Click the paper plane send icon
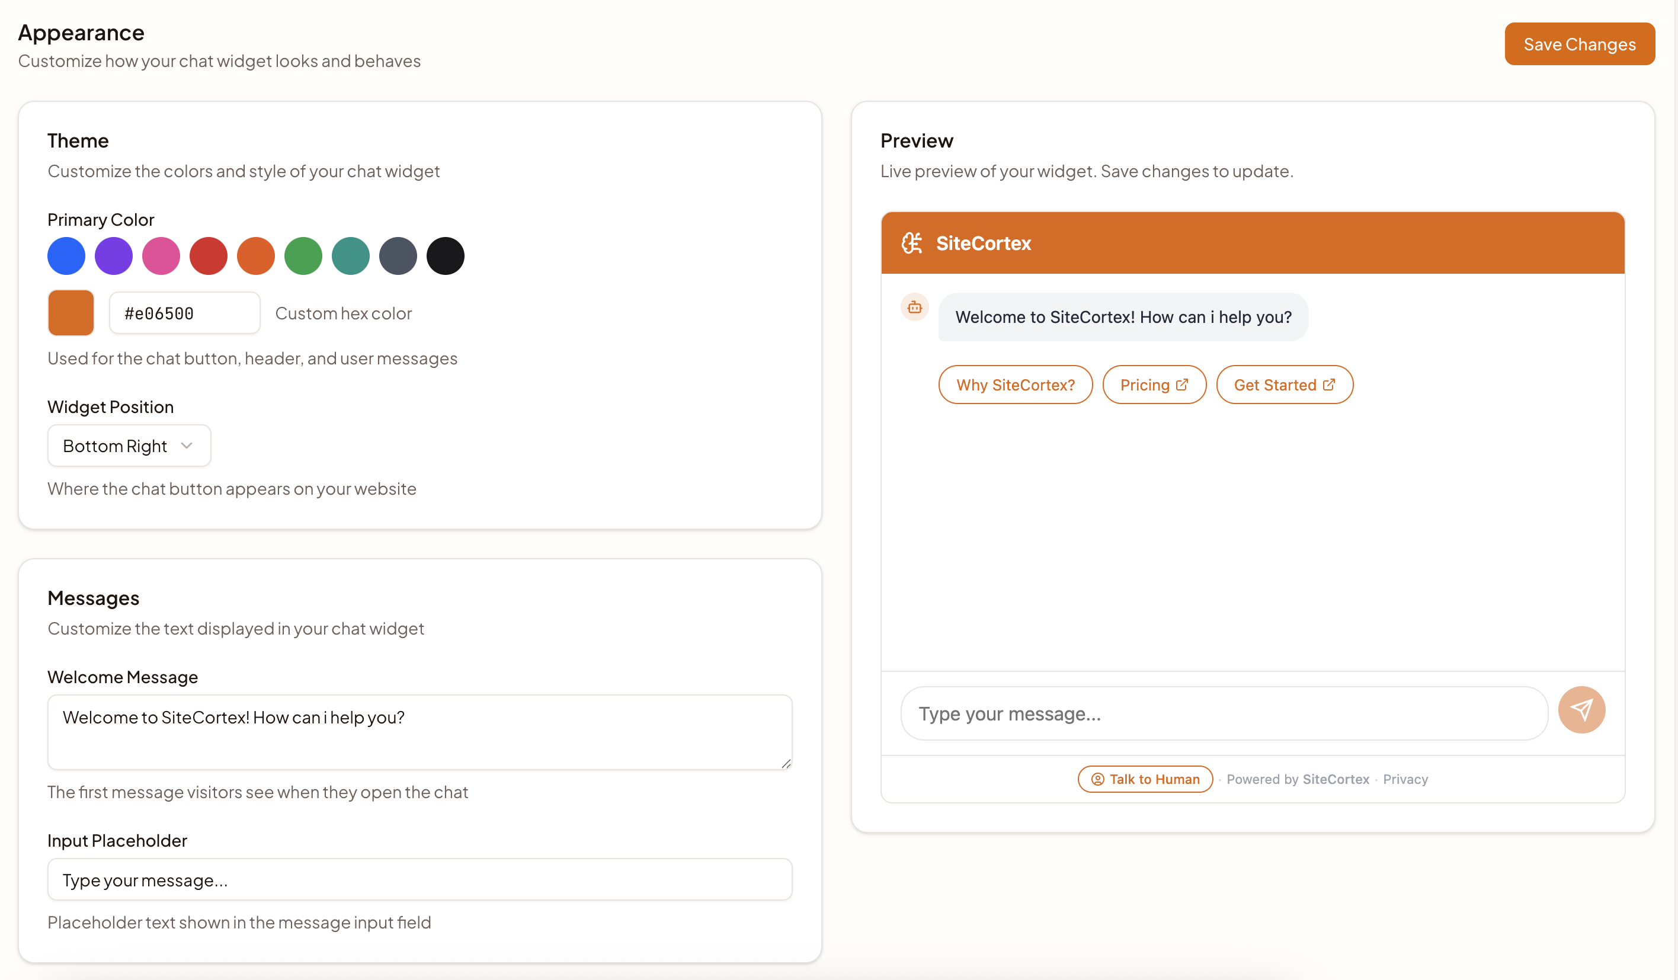The width and height of the screenshot is (1678, 980). click(1583, 710)
